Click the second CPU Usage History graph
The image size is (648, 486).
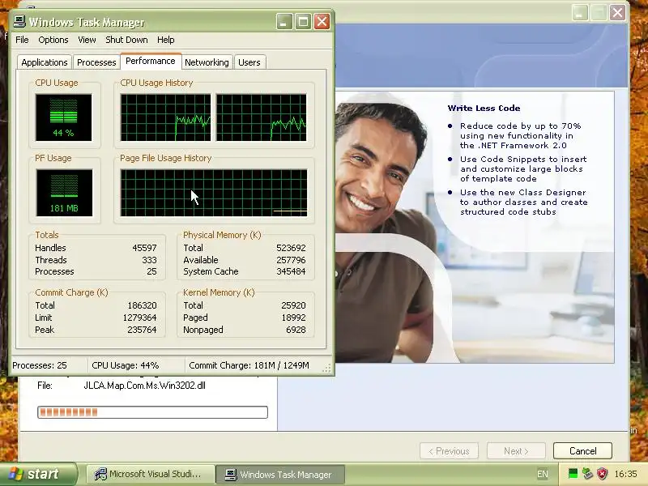tap(261, 117)
